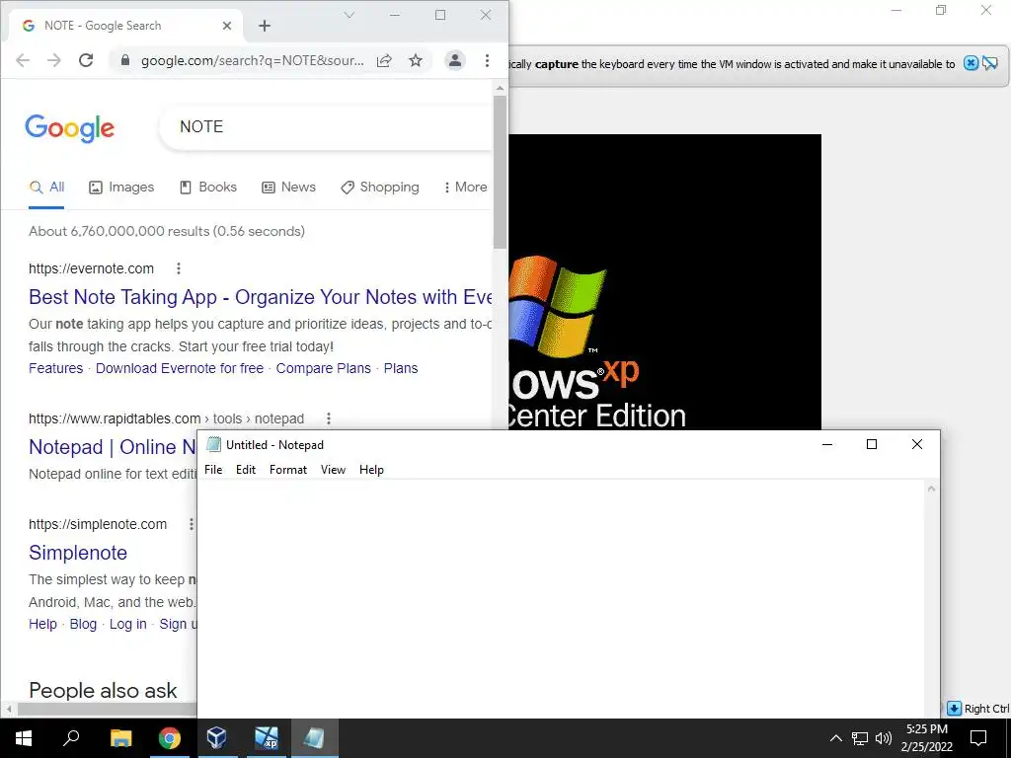Click Chrome's scrollbar up arrow

(500, 88)
